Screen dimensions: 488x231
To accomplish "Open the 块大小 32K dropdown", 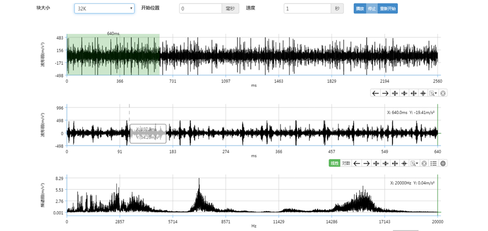I will coord(104,9).
